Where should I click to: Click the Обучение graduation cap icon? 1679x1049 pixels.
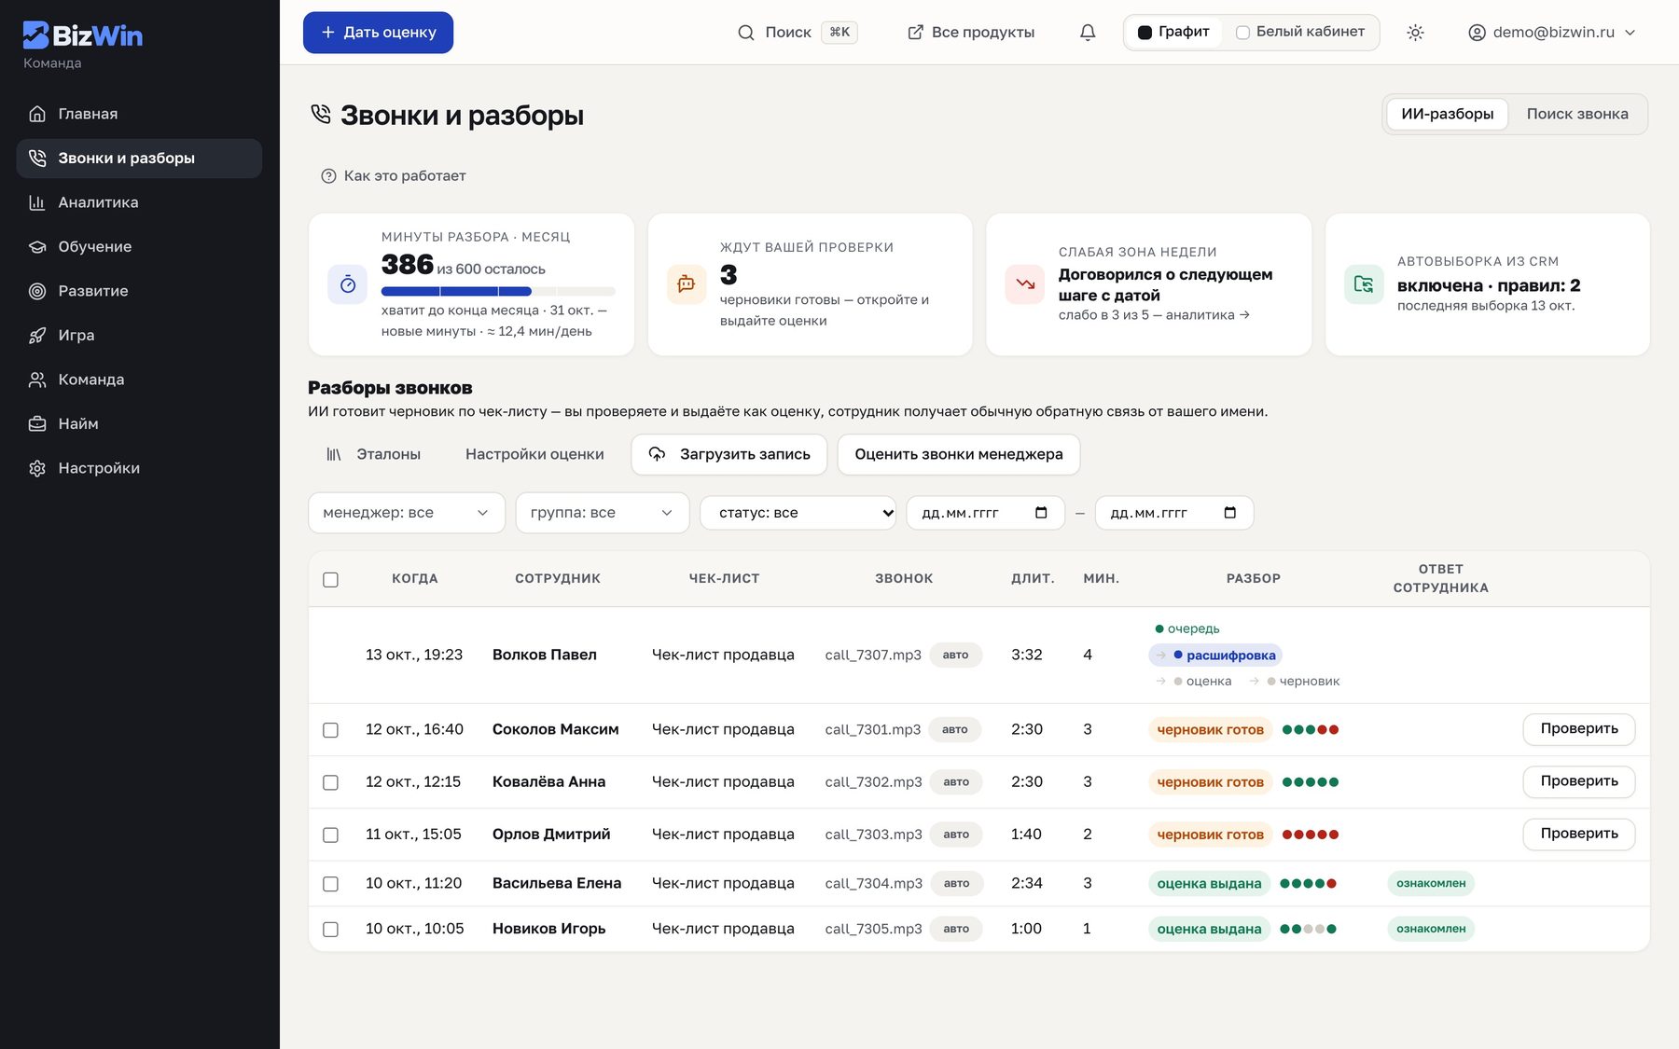(37, 247)
